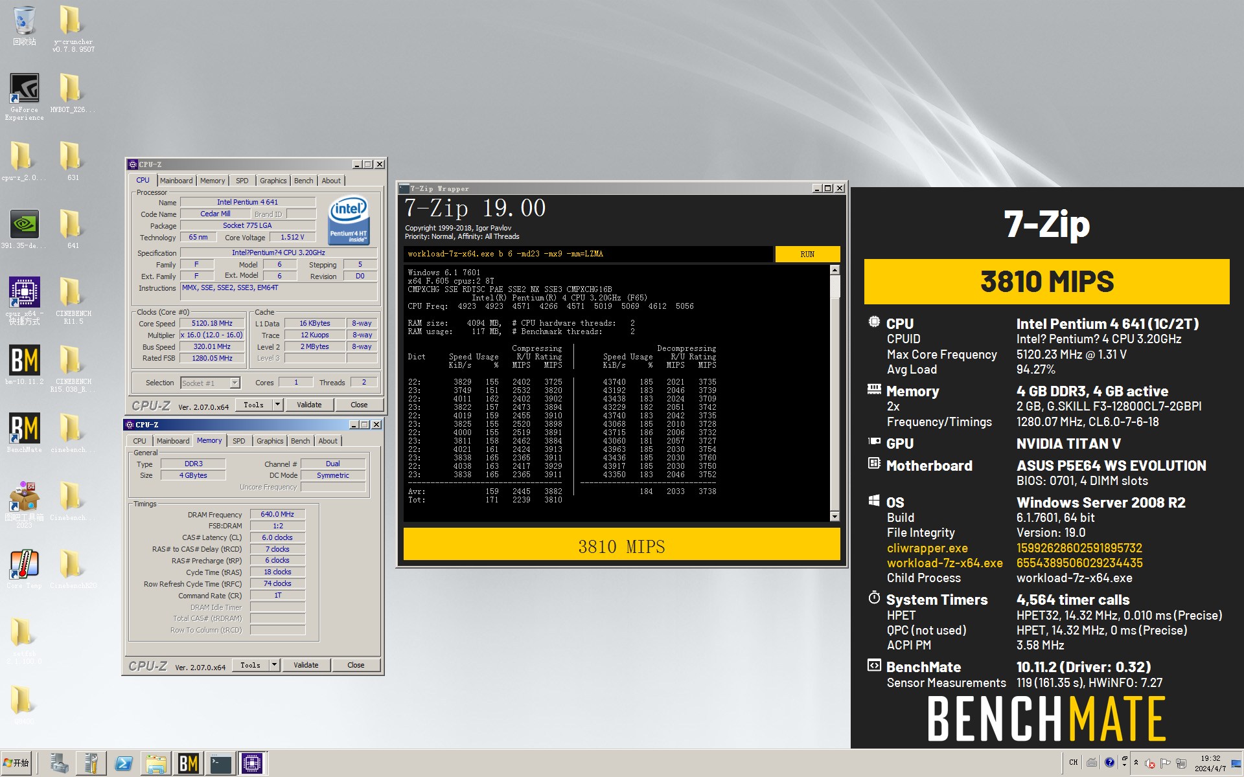Open SPD tab in upper CPU-Z

(242, 181)
